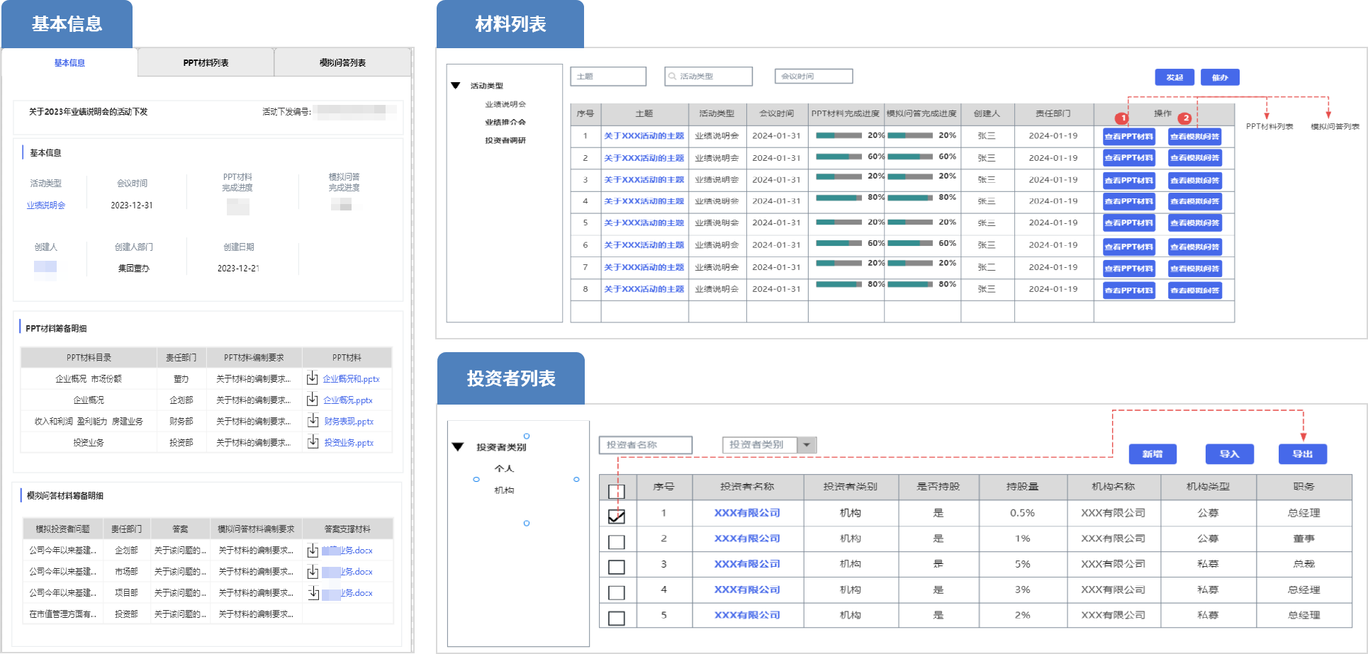Click the 导入 button
The image size is (1368, 654).
click(1230, 454)
